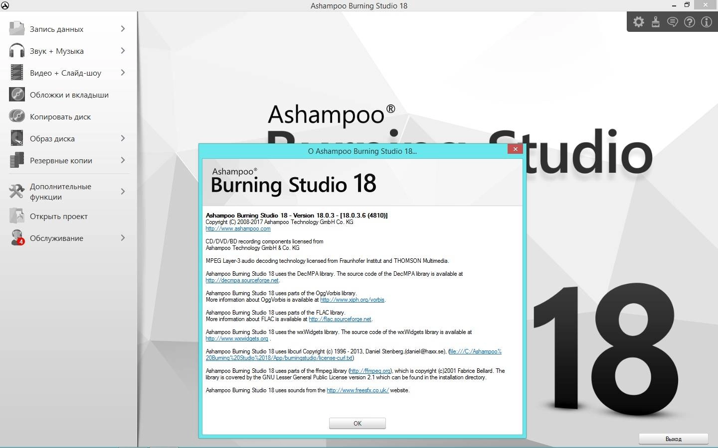Choose the Копировать диск menu entry
Viewport: 718px width, 448px height.
click(x=68, y=116)
